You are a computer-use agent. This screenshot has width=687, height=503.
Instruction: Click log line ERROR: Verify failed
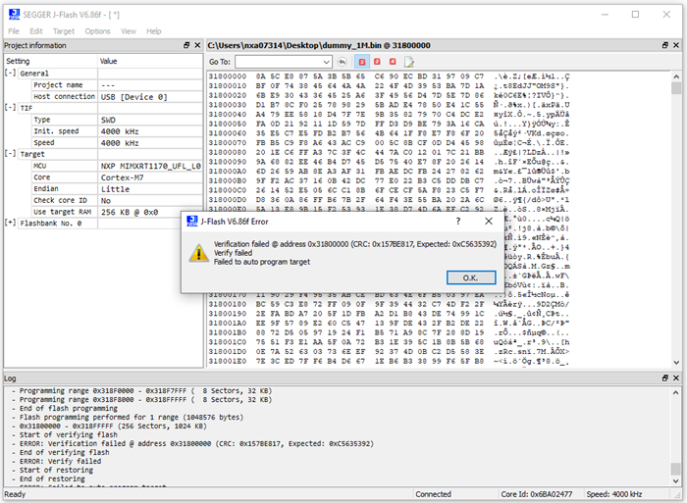pos(60,461)
